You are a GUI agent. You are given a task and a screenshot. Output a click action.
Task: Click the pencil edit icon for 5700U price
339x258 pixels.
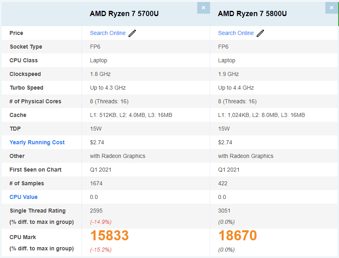132,33
